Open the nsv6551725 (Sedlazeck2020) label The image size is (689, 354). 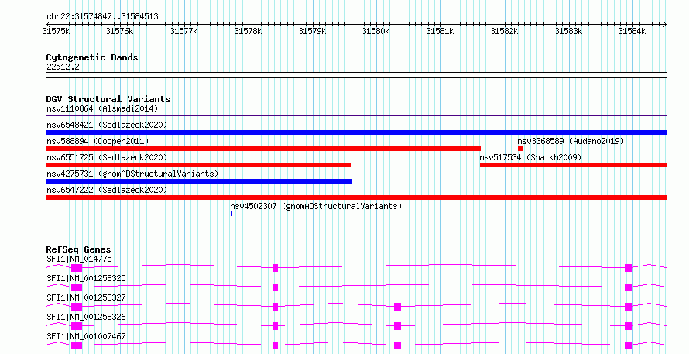click(x=107, y=157)
